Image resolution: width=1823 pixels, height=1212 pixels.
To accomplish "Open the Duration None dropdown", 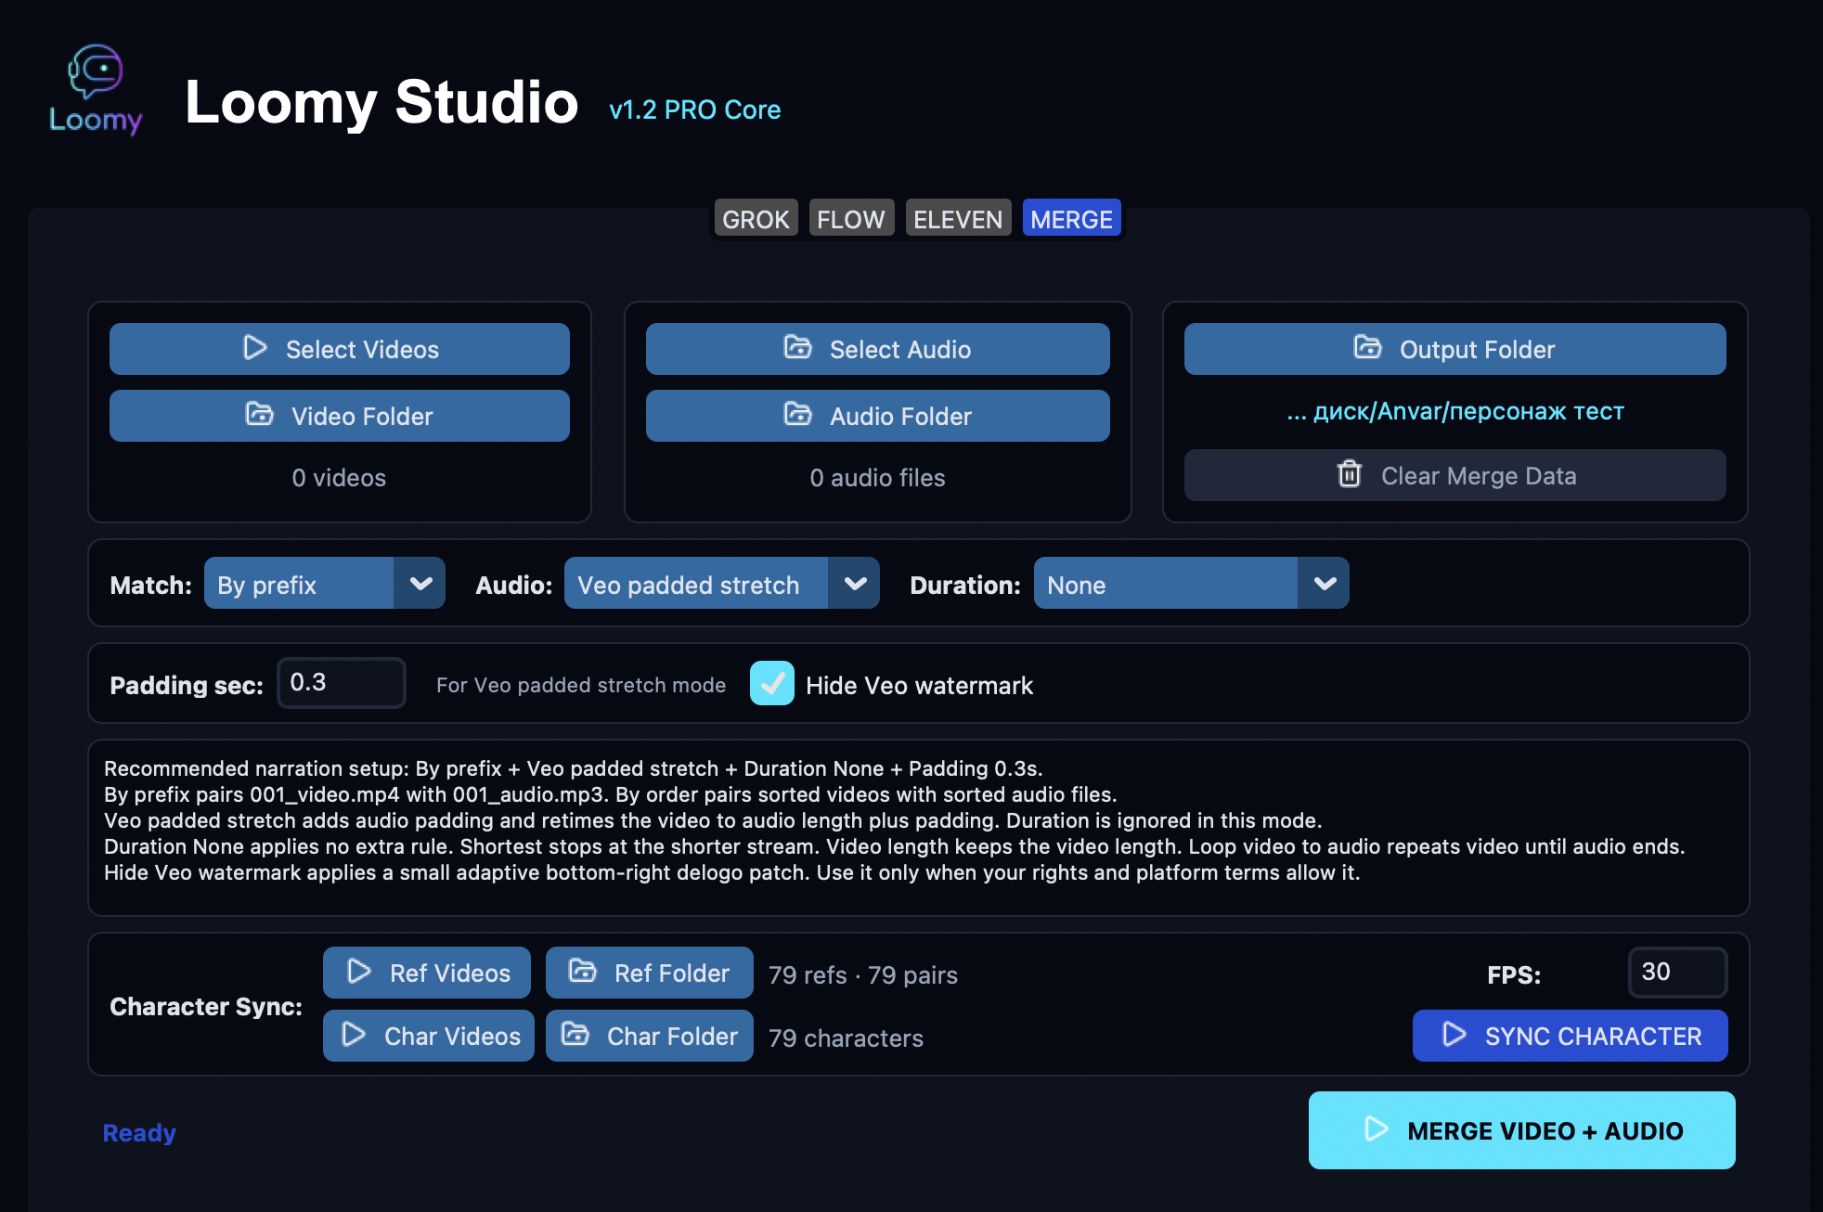I will point(1192,584).
